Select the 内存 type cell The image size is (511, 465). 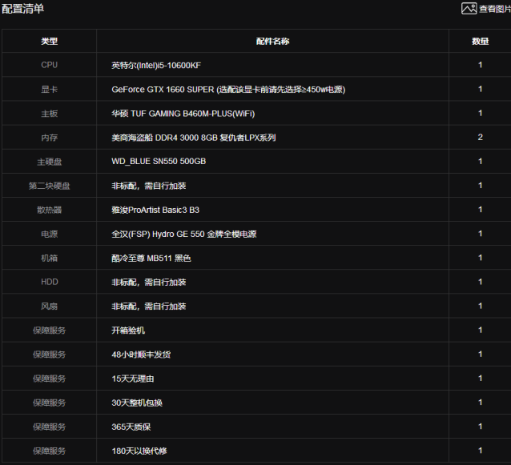pos(49,138)
